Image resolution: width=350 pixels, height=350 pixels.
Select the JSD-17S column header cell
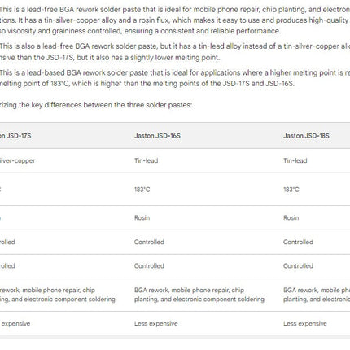(15, 136)
